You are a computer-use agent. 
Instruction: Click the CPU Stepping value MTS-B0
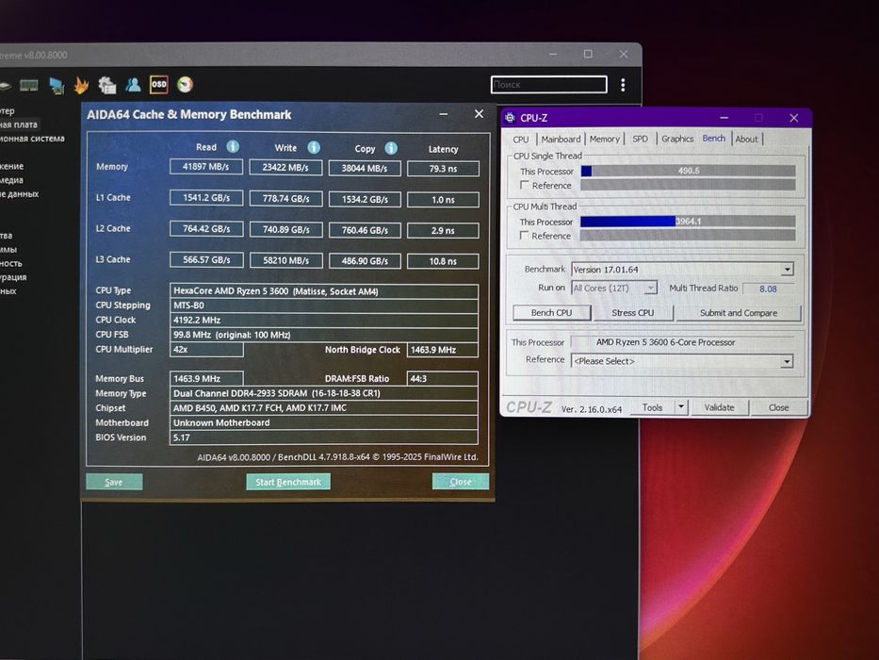click(323, 305)
